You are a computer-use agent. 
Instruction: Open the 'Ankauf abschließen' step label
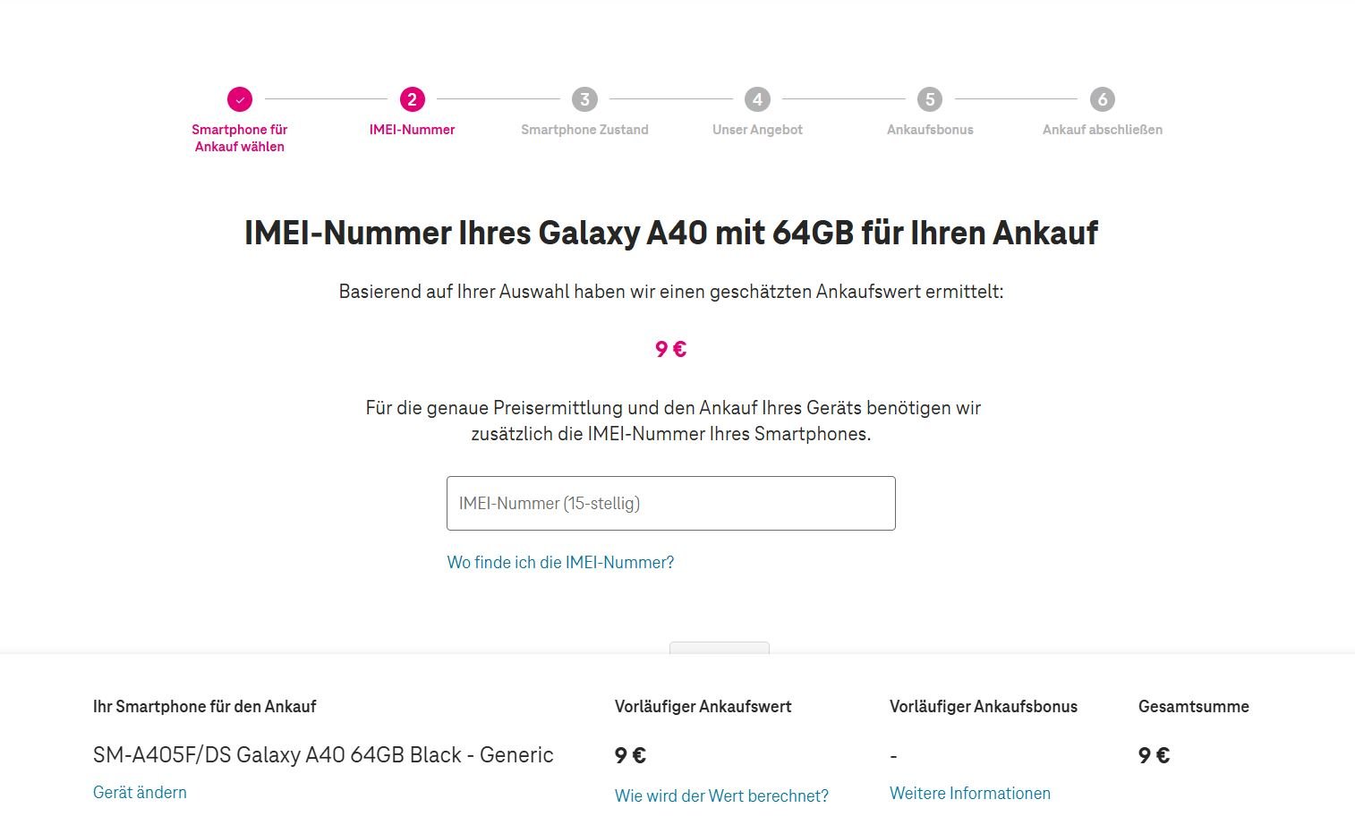(1103, 130)
